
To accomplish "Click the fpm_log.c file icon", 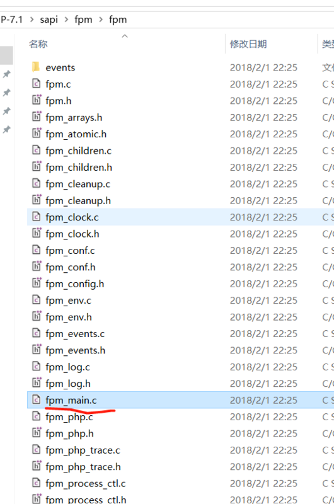I will point(37,367).
